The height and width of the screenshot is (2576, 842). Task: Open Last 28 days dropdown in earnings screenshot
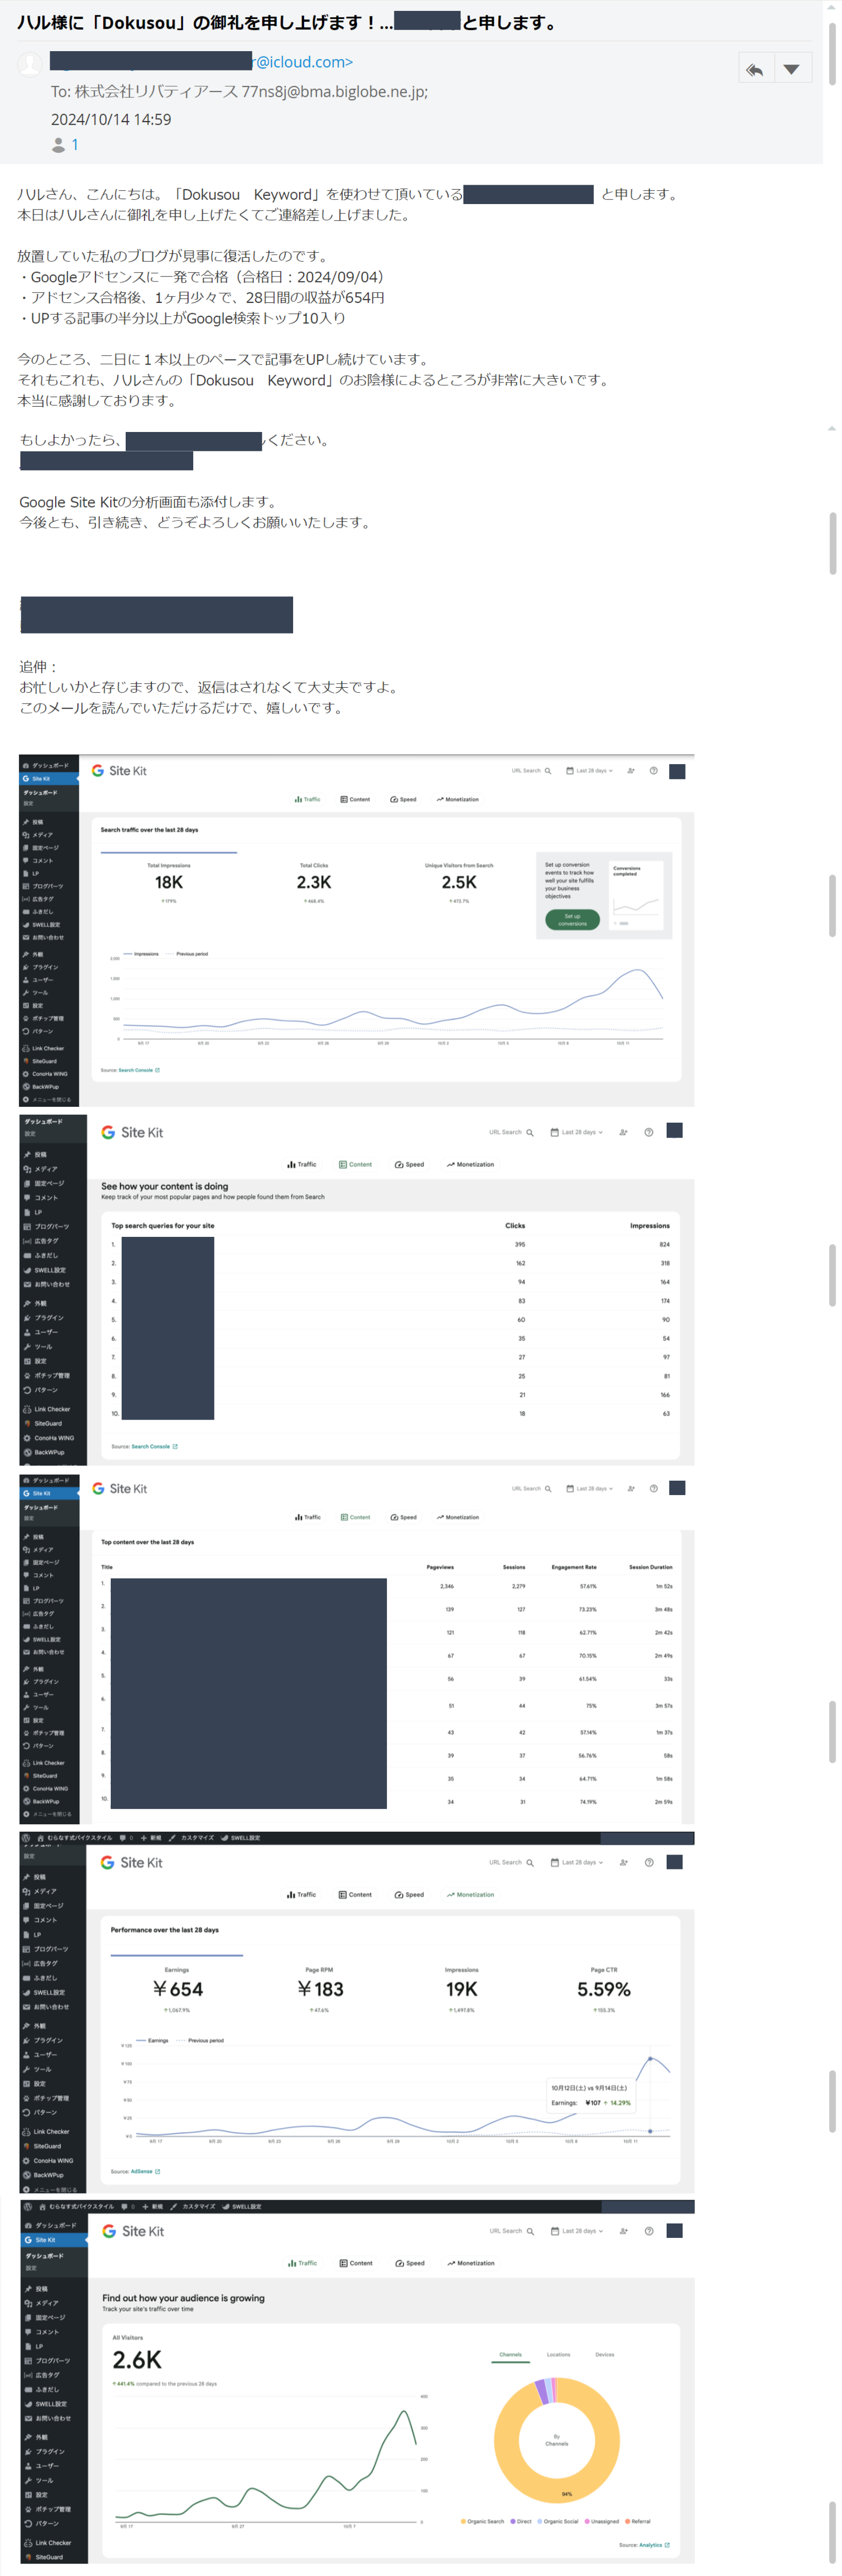point(577,1862)
